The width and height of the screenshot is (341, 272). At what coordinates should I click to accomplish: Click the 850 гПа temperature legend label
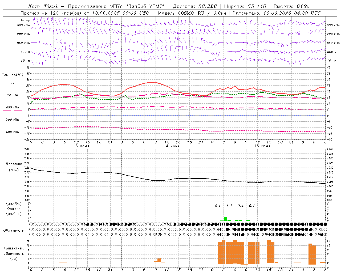[13, 108]
